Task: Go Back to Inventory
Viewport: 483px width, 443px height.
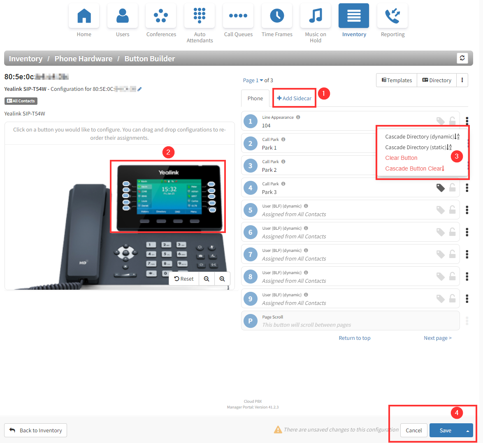Action: coord(35,430)
